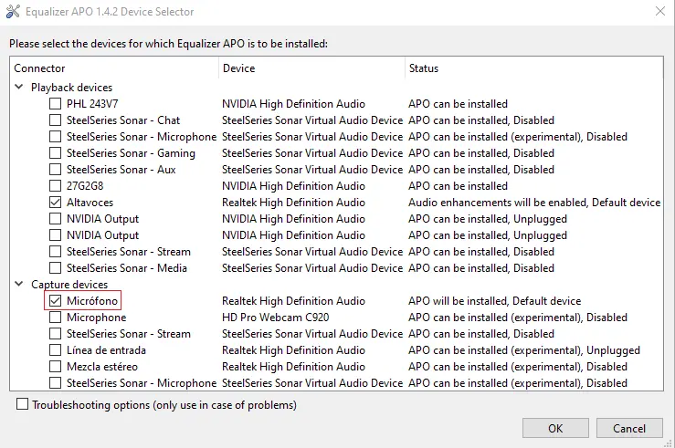The height and width of the screenshot is (448, 675).
Task: Confirm selection with the OK button
Action: 555,428
